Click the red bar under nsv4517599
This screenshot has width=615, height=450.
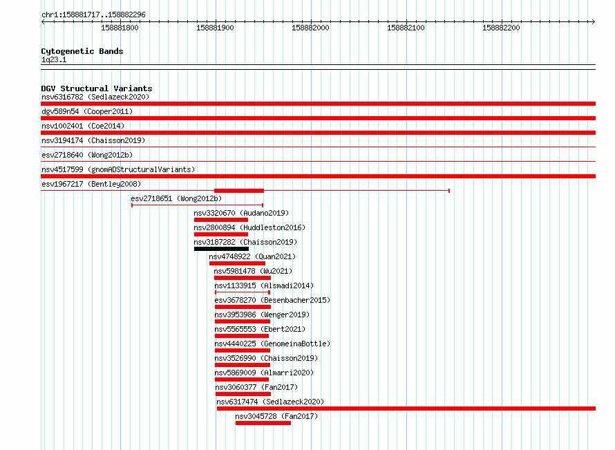point(318,176)
